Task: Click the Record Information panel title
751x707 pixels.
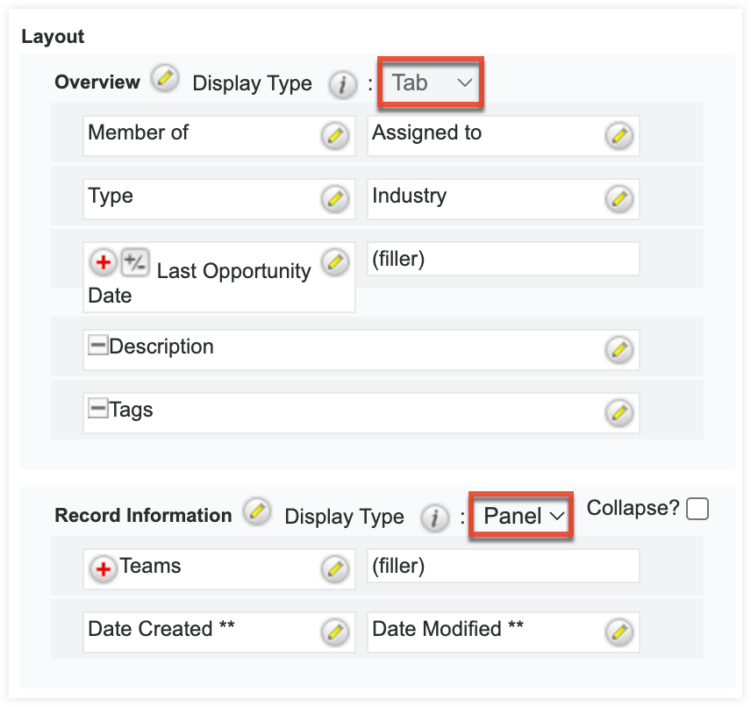Action: click(143, 516)
